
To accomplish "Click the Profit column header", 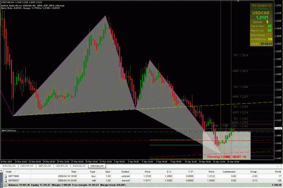I will point(278,172).
